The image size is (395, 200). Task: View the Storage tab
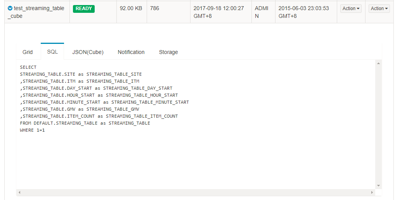[168, 52]
